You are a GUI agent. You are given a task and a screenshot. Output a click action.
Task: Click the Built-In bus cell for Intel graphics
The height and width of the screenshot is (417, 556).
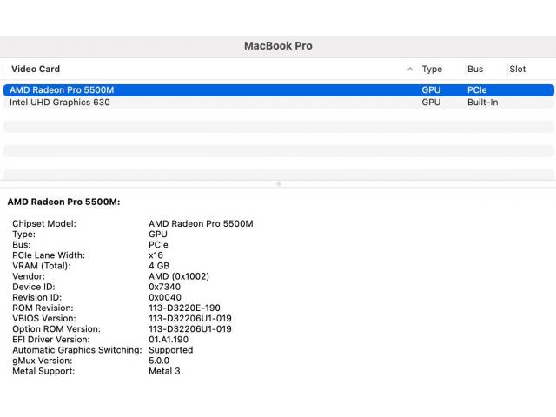[x=482, y=103]
